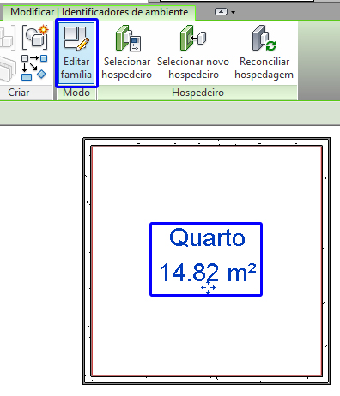The height and width of the screenshot is (396, 340).
Task: Click the faded cubes icon in Criar panel
Action: 7,38
